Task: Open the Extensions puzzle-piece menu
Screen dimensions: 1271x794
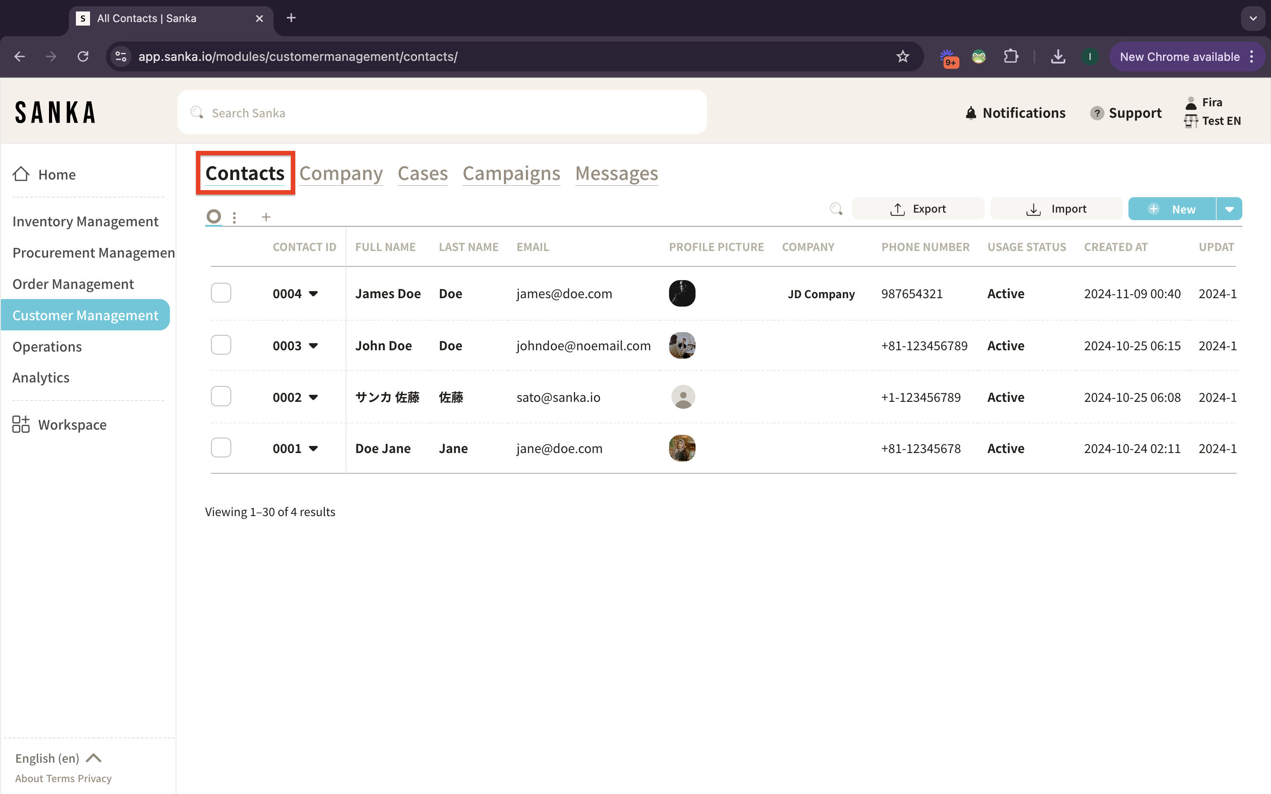Action: pyautogui.click(x=1011, y=57)
